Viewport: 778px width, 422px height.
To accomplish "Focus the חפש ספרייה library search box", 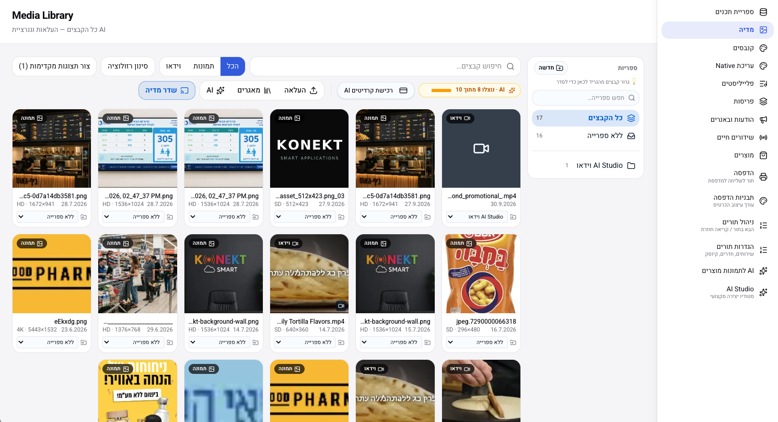I will click(x=586, y=98).
